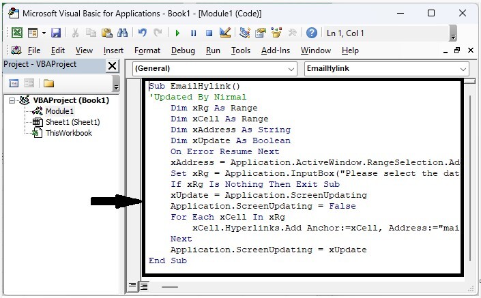Toggle Folders in the Project pane
The width and height of the screenshot is (481, 298).
pos(48,83)
